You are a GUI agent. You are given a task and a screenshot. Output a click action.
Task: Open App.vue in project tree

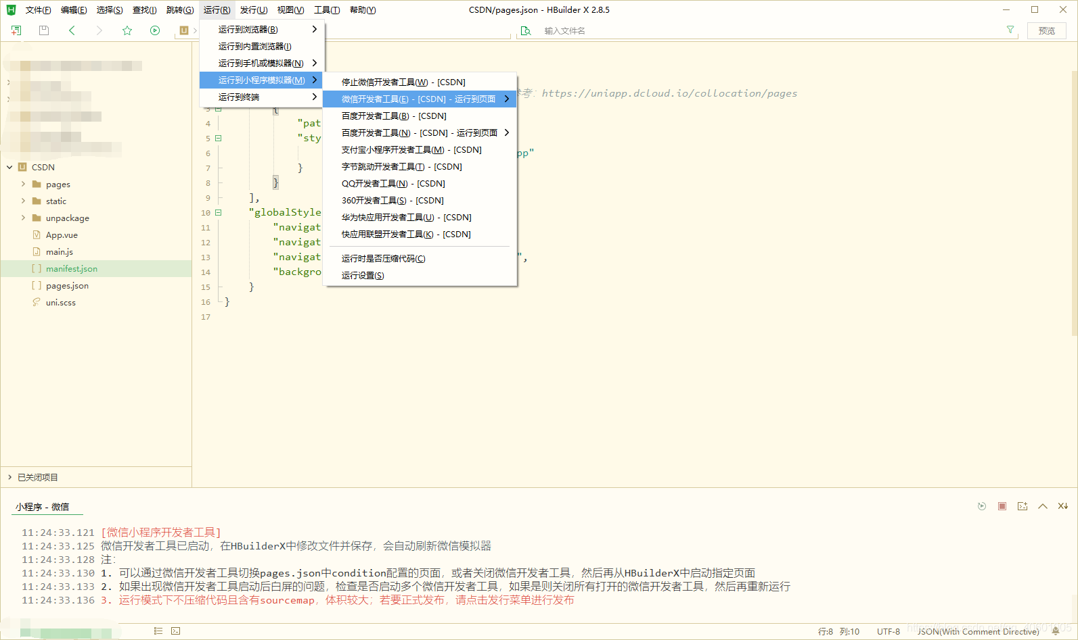point(62,235)
